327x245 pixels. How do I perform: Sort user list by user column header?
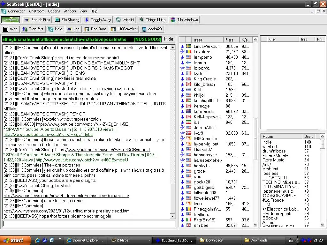(208, 40)
